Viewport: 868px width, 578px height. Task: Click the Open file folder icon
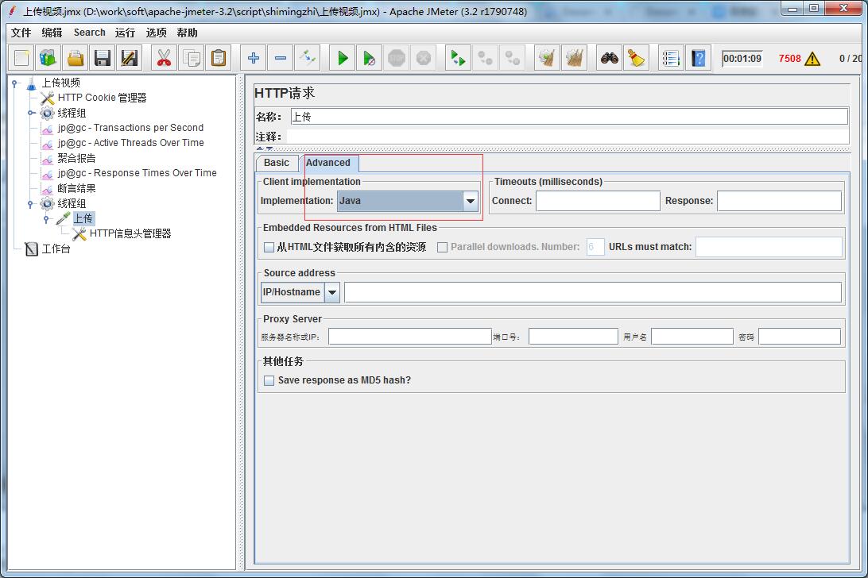76,57
